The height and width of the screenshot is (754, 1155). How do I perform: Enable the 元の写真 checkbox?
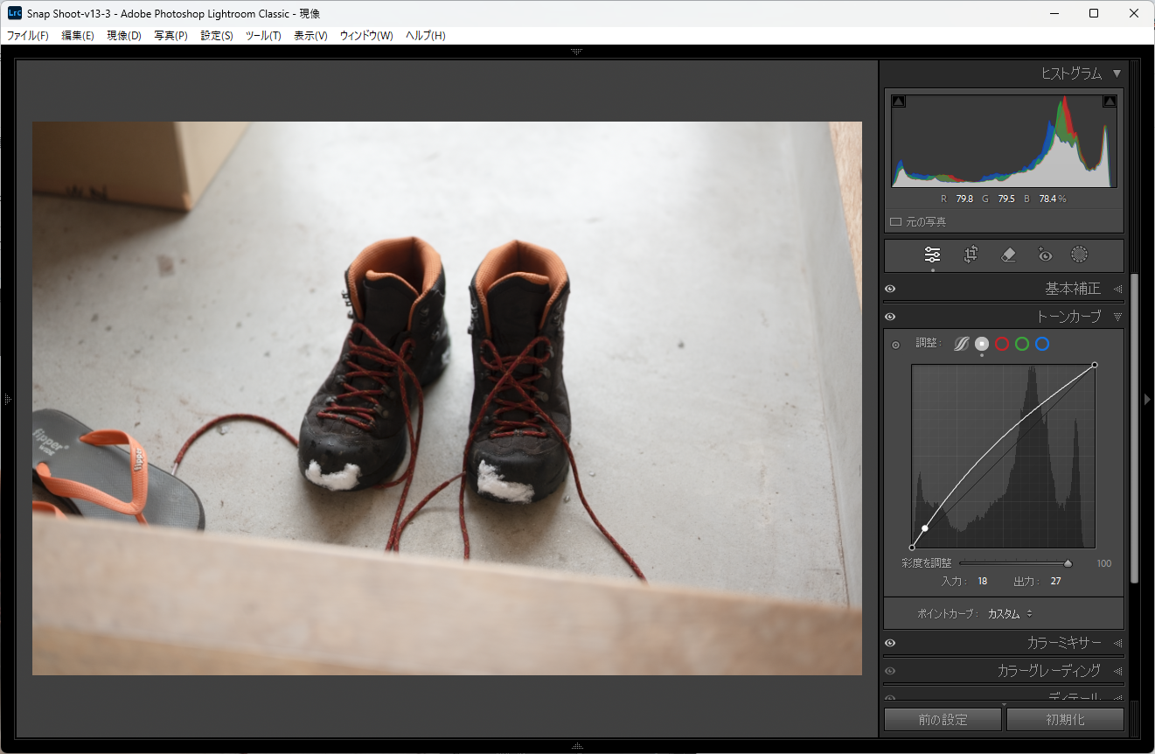895,222
